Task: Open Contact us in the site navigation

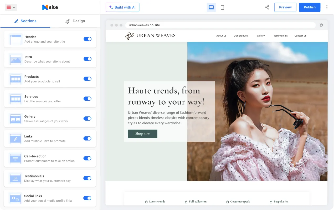Action: [300, 36]
